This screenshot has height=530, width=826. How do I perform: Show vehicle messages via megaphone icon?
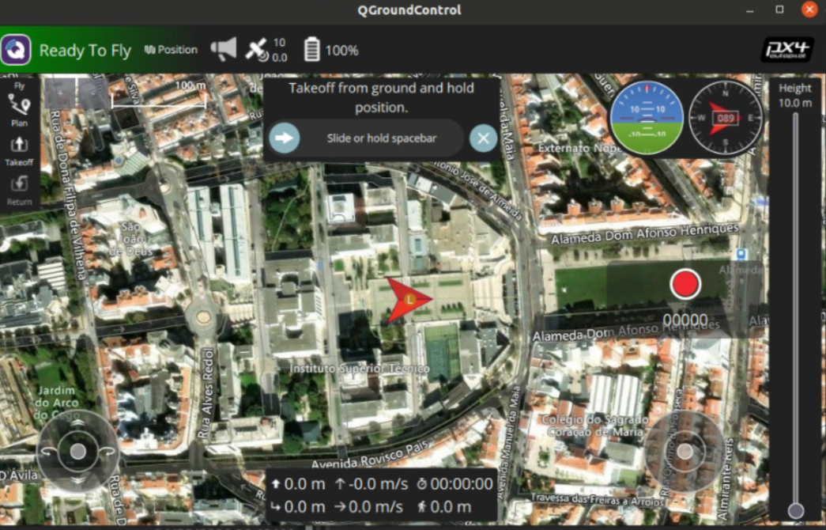(x=224, y=50)
